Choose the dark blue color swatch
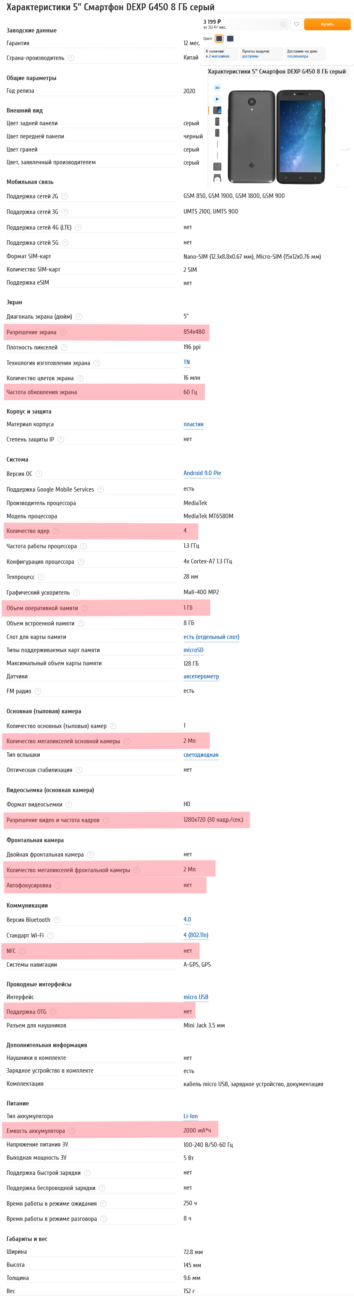Viewport: 354px width, 1296px height. tap(230, 39)
